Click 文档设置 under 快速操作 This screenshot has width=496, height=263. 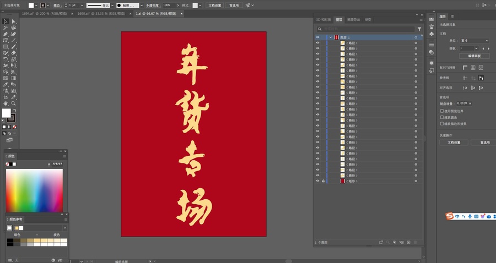pos(454,143)
